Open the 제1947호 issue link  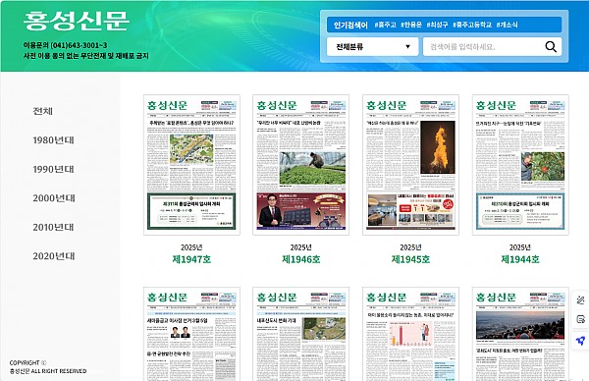[x=191, y=259]
